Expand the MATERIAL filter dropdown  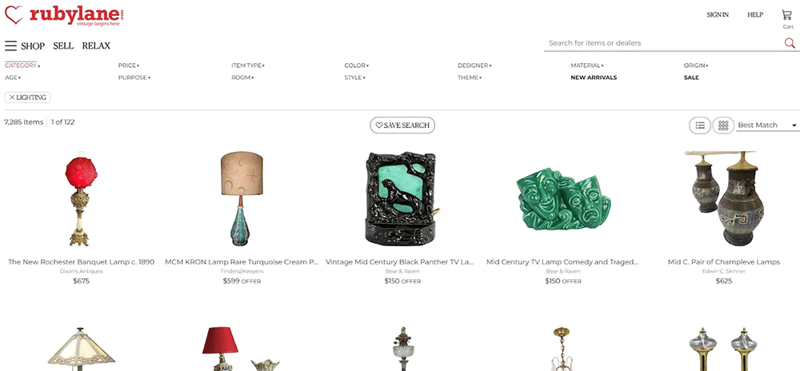[587, 66]
